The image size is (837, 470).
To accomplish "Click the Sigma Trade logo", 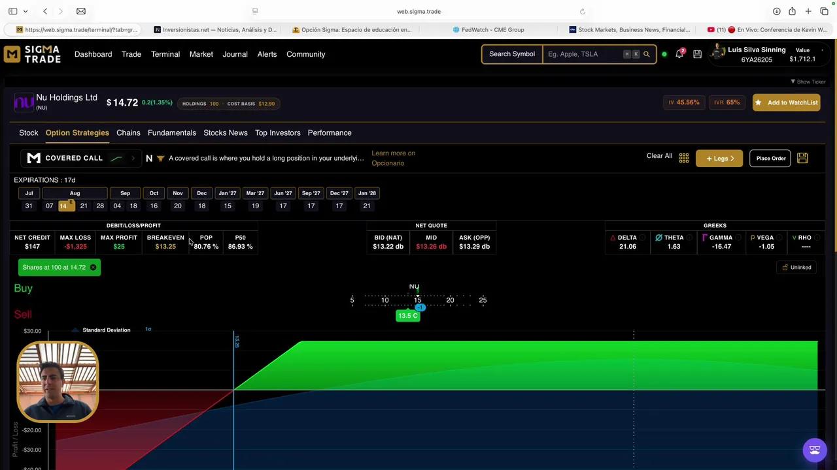I will [32, 54].
